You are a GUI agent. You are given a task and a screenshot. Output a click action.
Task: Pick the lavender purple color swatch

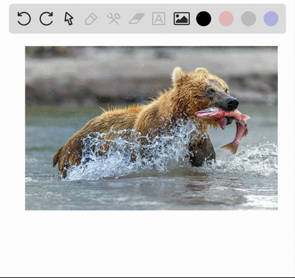[x=271, y=18]
